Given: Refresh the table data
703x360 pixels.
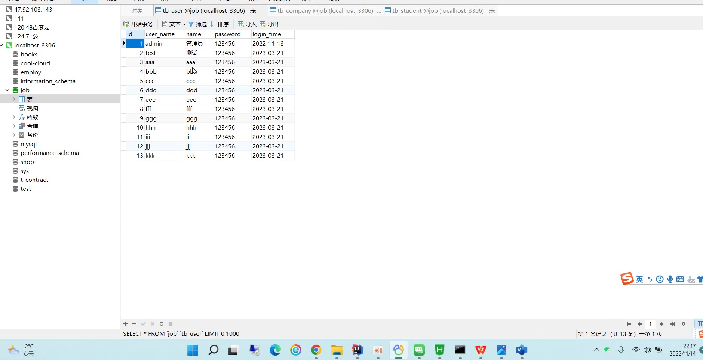Looking at the screenshot, I should [x=162, y=324].
